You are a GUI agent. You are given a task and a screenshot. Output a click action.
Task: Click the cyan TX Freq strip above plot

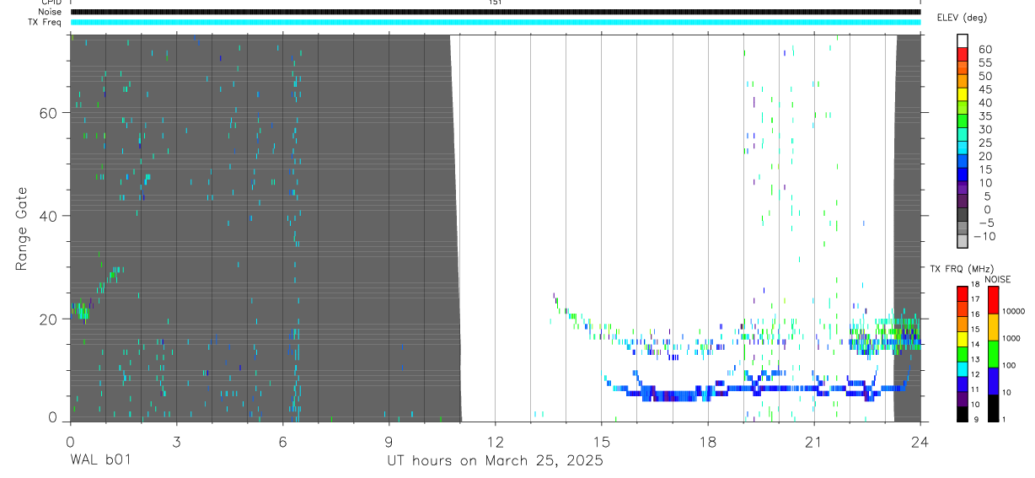[495, 22]
